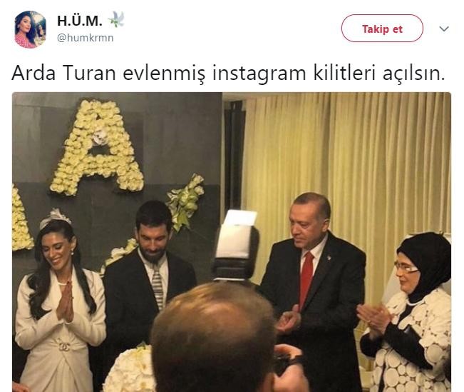
Task: Click the white headpiece on the bride
Action: tap(55, 218)
